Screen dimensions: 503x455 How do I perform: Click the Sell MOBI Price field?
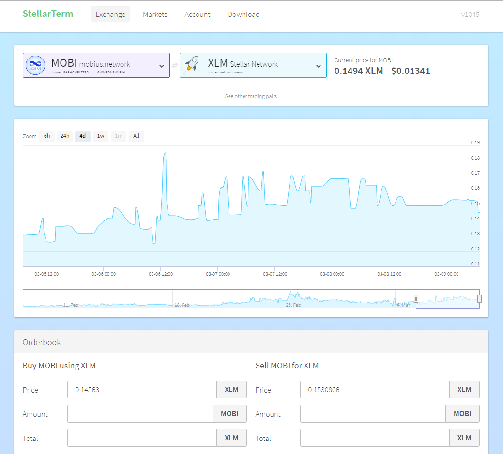(x=375, y=390)
